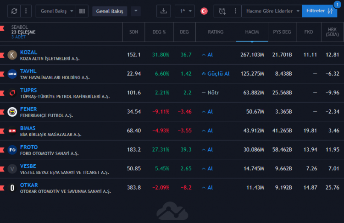Open the Filtreler filters button
Image resolution: width=344 pixels, height=223 pixels.
(x=319, y=11)
